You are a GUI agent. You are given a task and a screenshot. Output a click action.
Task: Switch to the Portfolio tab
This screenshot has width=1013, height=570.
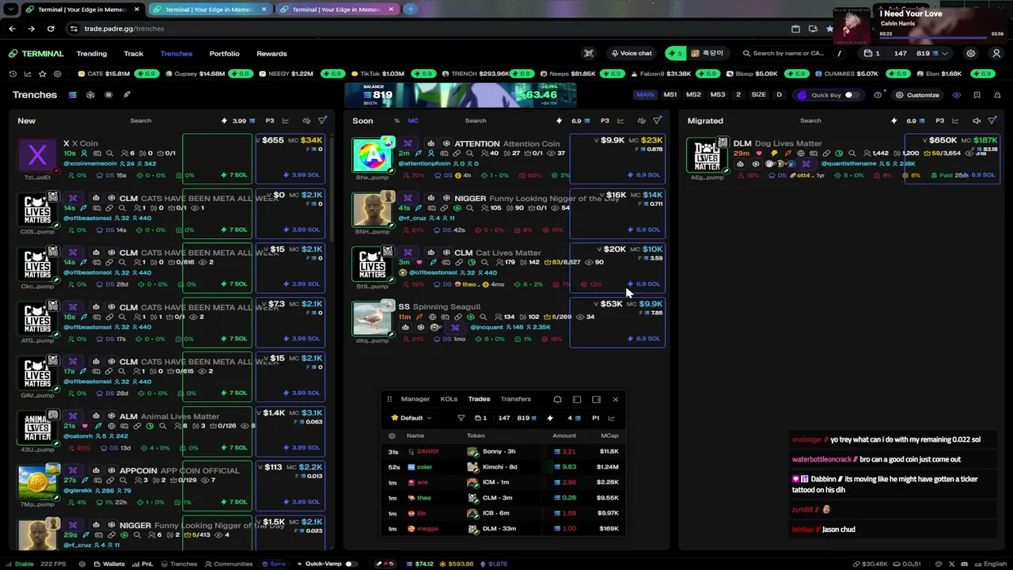(224, 53)
